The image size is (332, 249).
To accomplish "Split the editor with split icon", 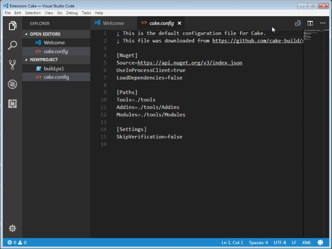I will [x=310, y=23].
